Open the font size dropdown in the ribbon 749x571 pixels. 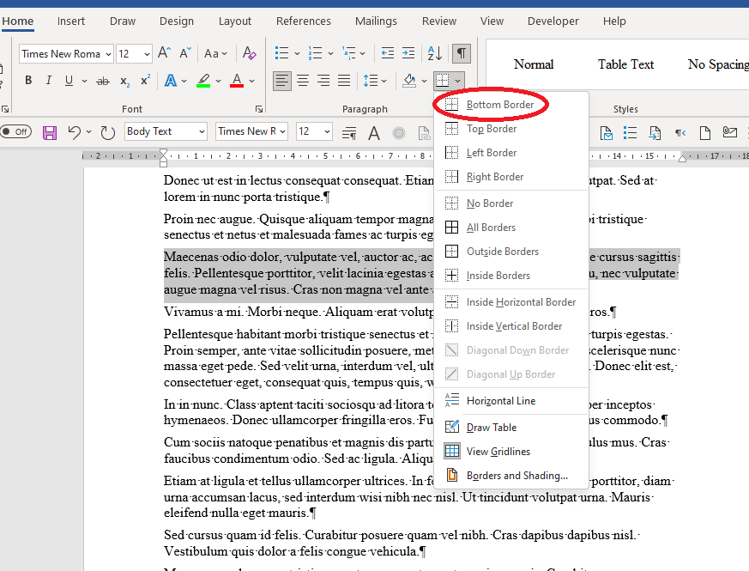(148, 54)
